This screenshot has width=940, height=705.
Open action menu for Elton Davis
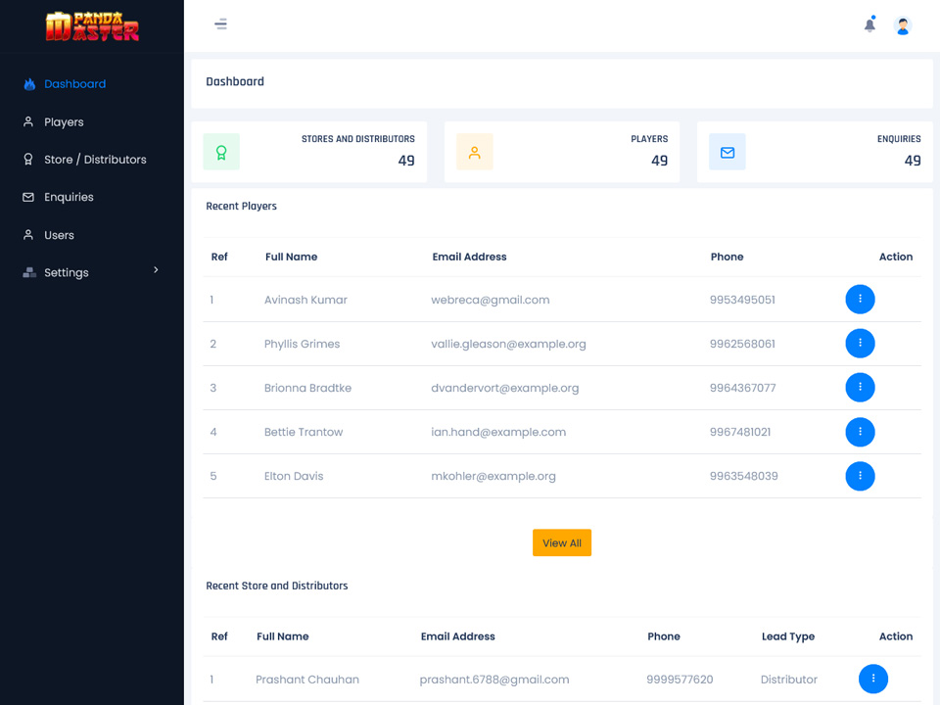click(x=860, y=476)
